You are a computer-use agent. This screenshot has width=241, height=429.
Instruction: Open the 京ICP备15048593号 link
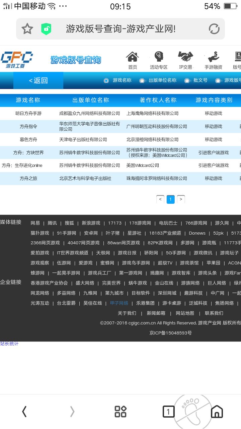pos(171,333)
